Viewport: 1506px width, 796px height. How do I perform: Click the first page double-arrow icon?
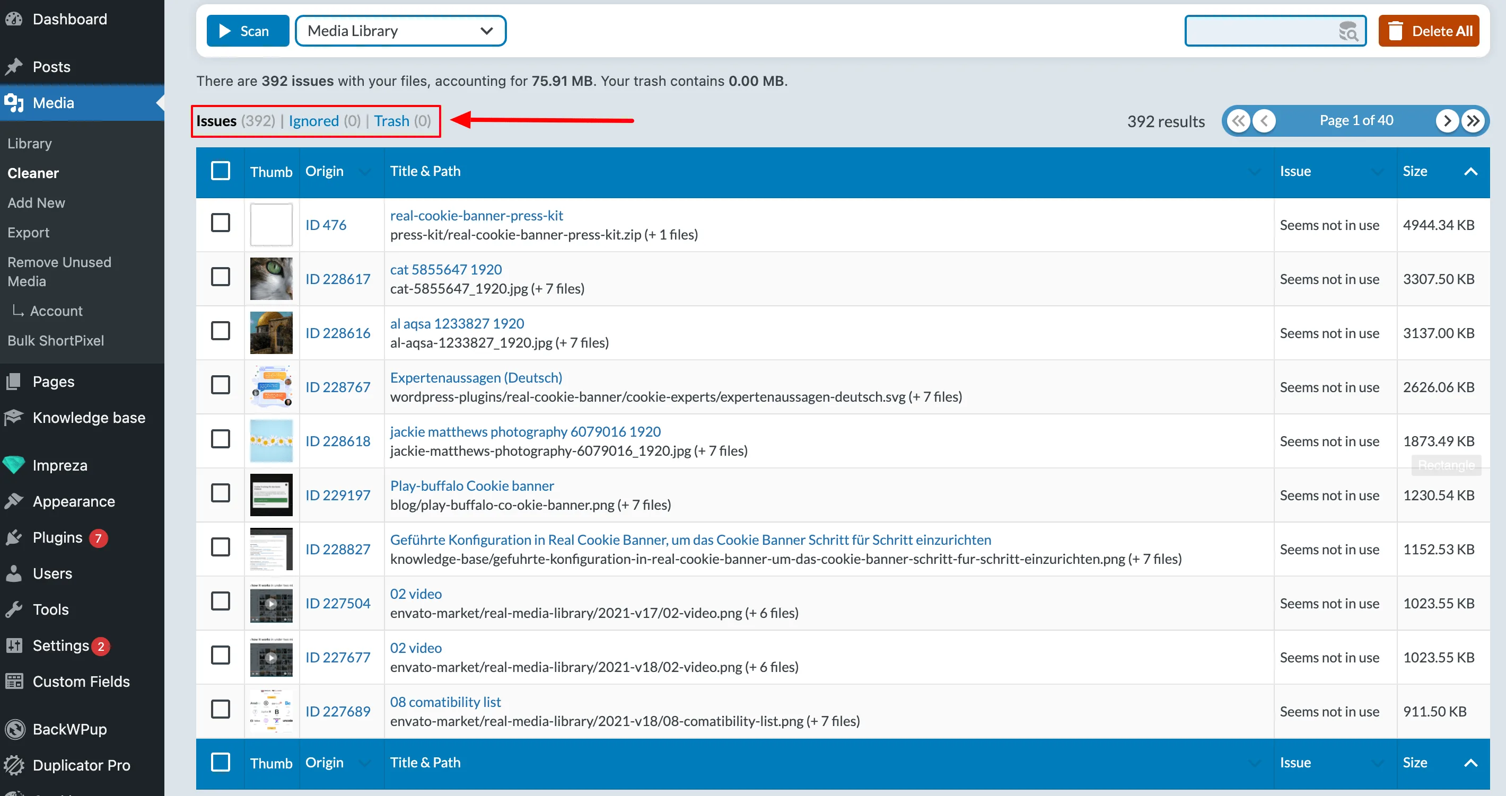click(x=1238, y=121)
